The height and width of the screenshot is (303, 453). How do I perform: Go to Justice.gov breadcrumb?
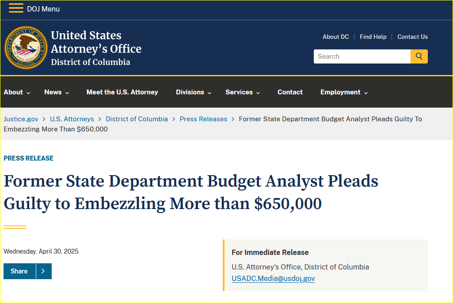21,119
